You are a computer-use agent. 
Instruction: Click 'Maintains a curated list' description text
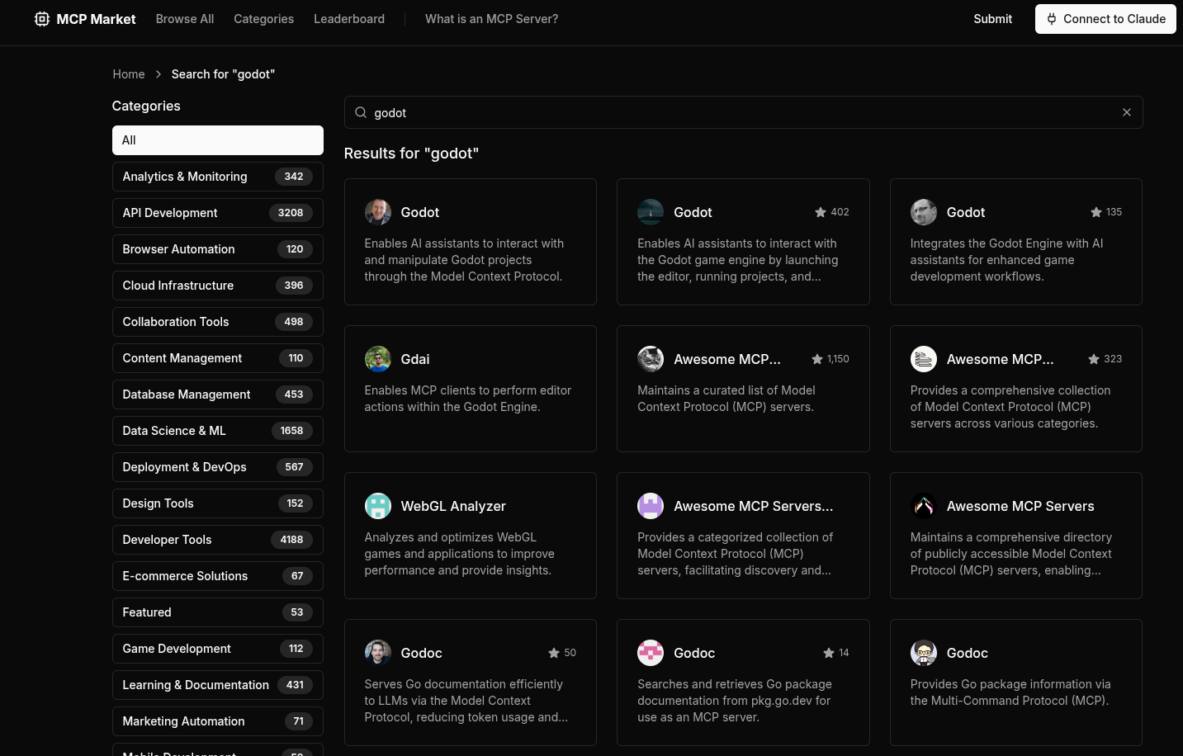[x=726, y=399]
